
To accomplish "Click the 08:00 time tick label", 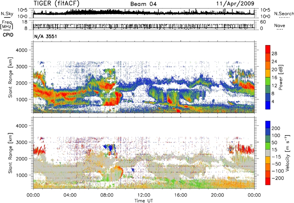I will pyautogui.click(x=107, y=195).
